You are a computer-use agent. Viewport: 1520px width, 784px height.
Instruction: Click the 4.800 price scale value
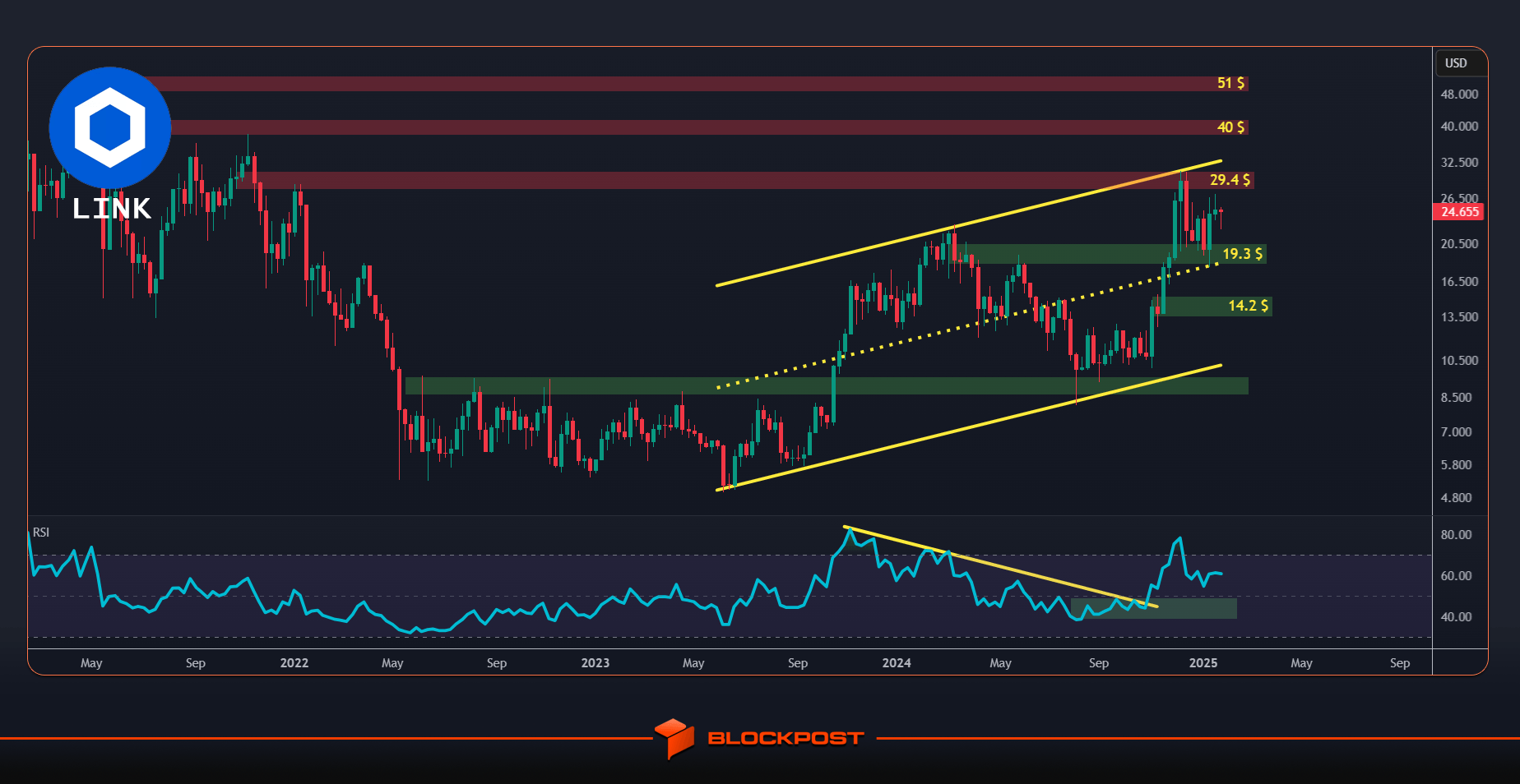[x=1456, y=498]
